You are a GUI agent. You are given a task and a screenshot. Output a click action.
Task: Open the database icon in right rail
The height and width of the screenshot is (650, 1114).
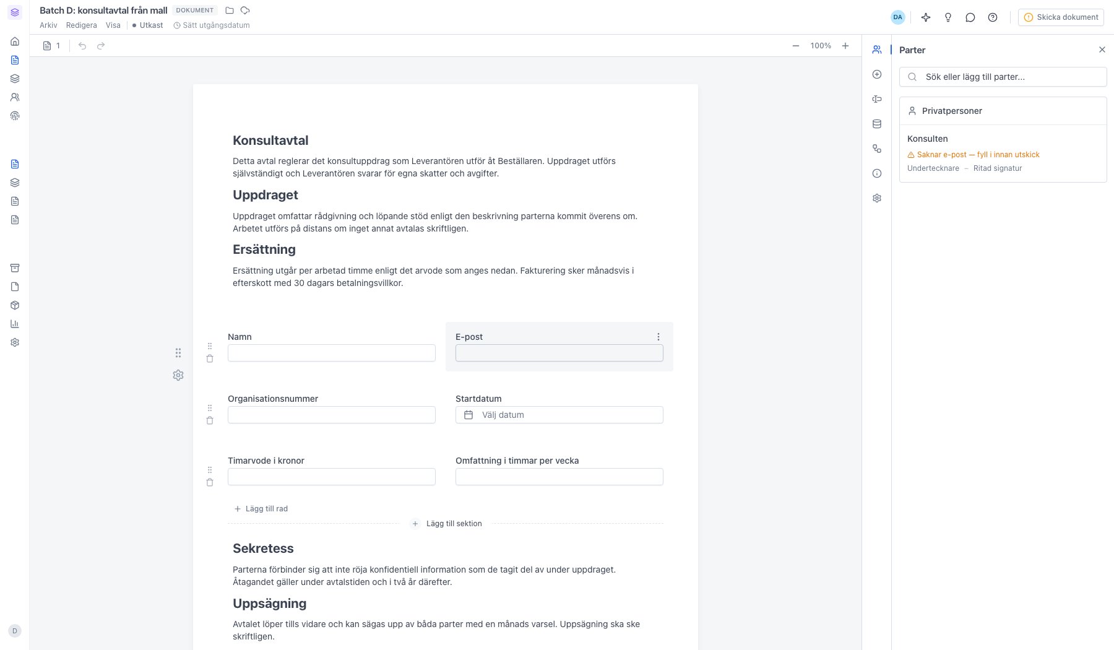tap(877, 124)
